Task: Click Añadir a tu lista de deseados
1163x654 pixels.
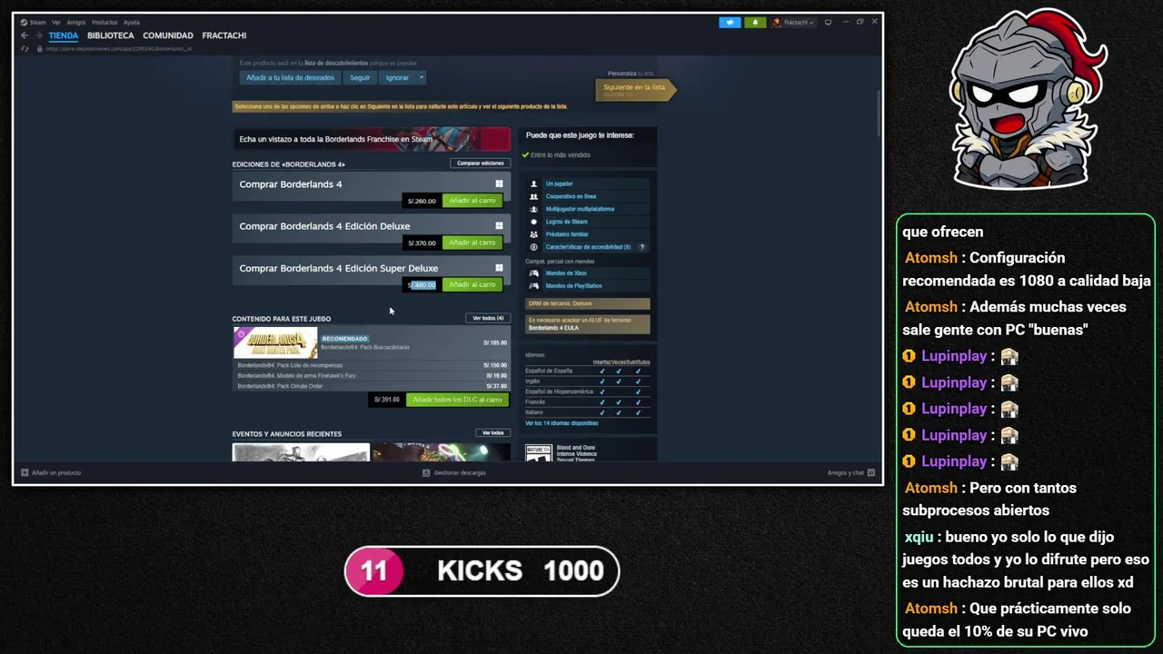Action: pos(291,77)
